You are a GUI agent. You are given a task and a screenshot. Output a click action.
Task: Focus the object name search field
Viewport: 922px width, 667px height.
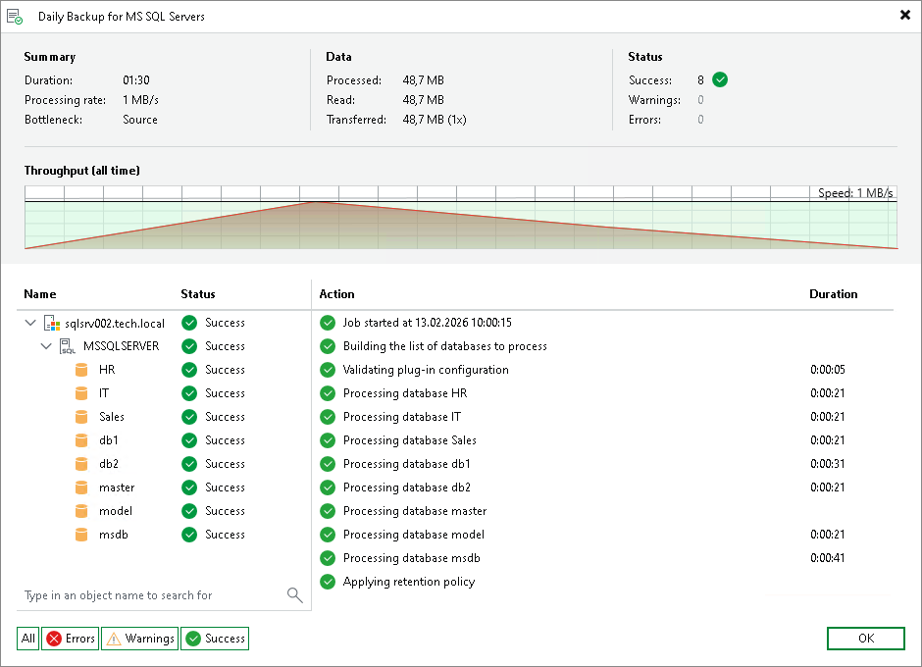tap(153, 595)
